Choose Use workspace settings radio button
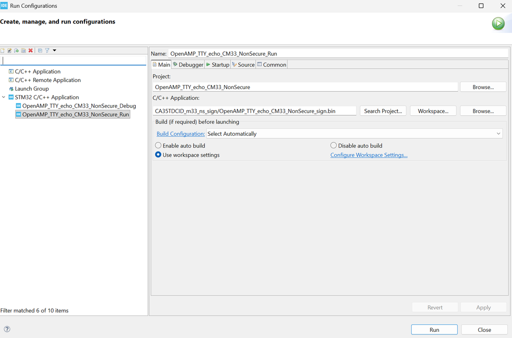Image resolution: width=512 pixels, height=338 pixels. 158,155
